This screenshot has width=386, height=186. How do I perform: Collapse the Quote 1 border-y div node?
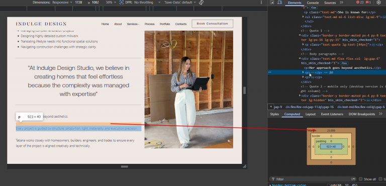point(300,35)
